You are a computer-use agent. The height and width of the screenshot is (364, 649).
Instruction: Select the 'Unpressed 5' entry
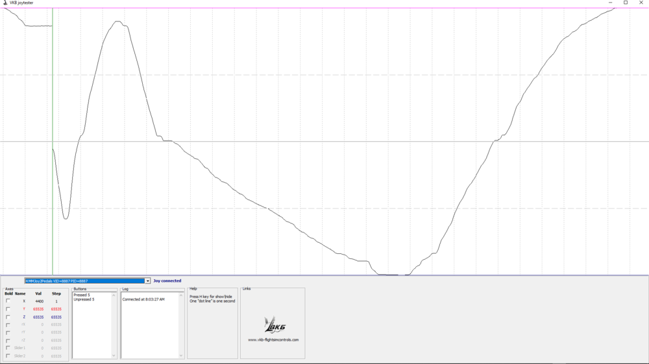pos(84,299)
